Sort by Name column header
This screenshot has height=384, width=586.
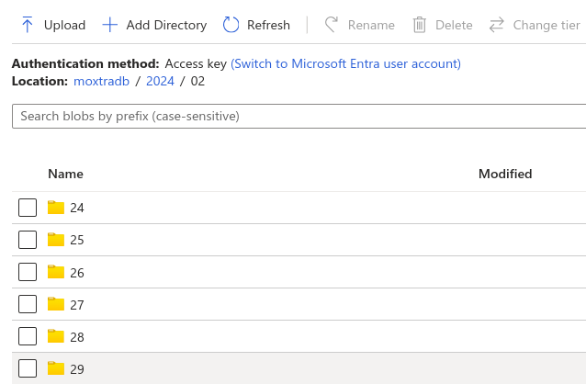[x=65, y=174]
